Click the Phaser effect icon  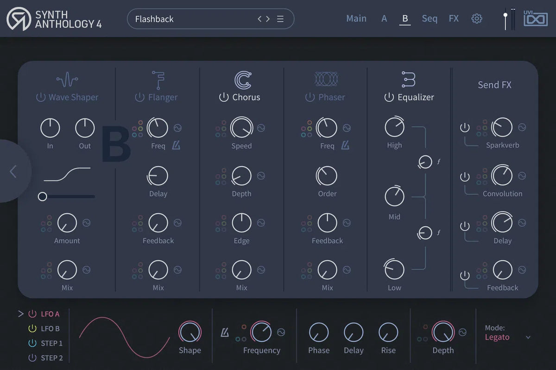327,79
